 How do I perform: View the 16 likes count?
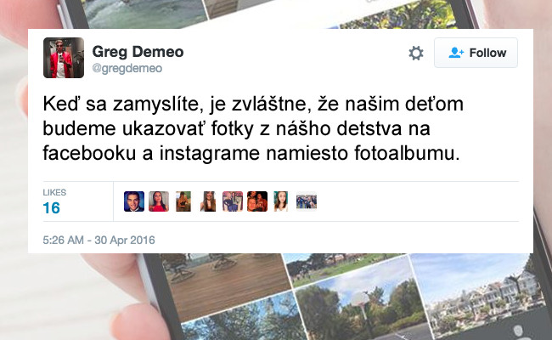coord(52,208)
